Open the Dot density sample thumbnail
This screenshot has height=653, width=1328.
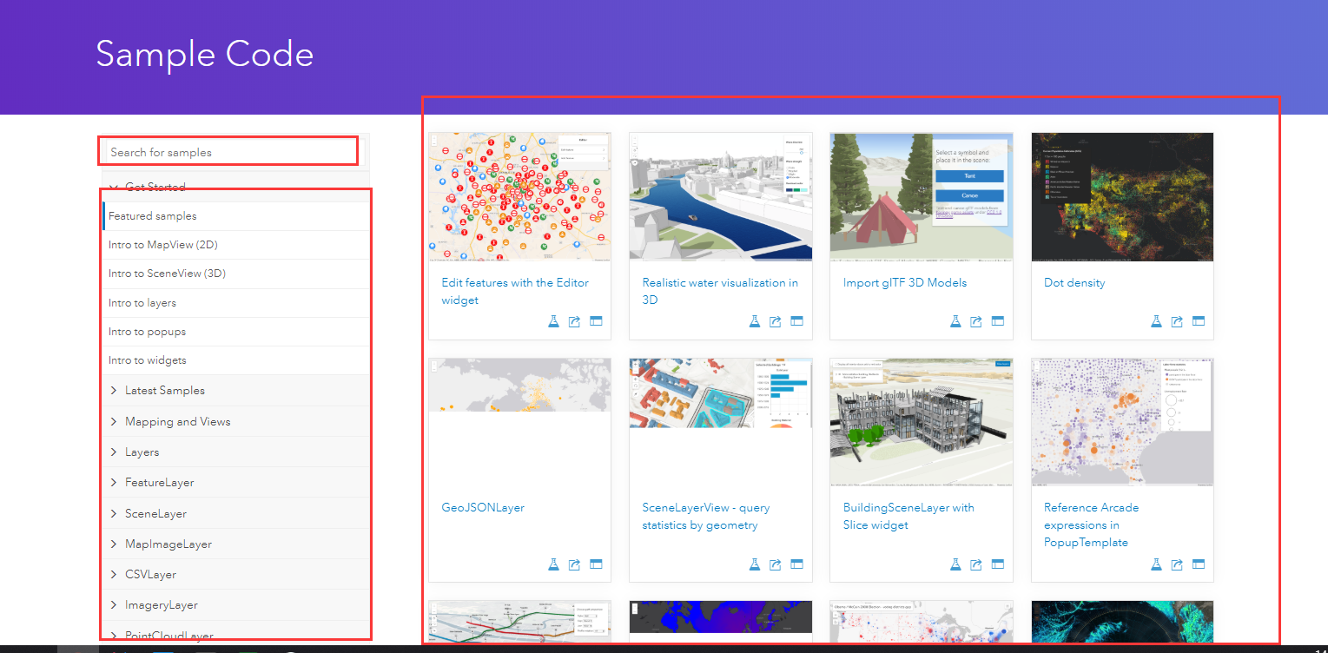tap(1122, 197)
